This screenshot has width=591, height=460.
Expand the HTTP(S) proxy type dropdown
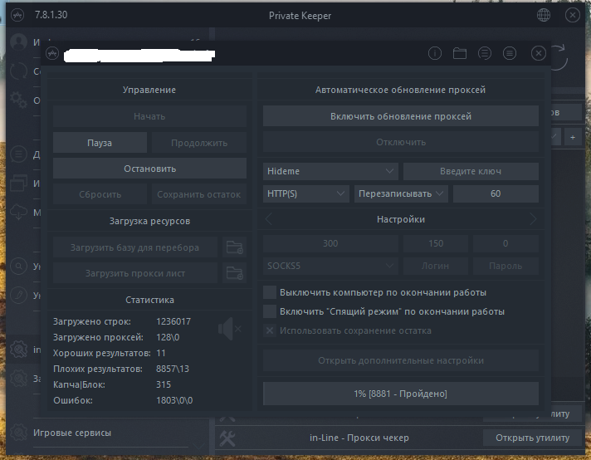click(306, 193)
